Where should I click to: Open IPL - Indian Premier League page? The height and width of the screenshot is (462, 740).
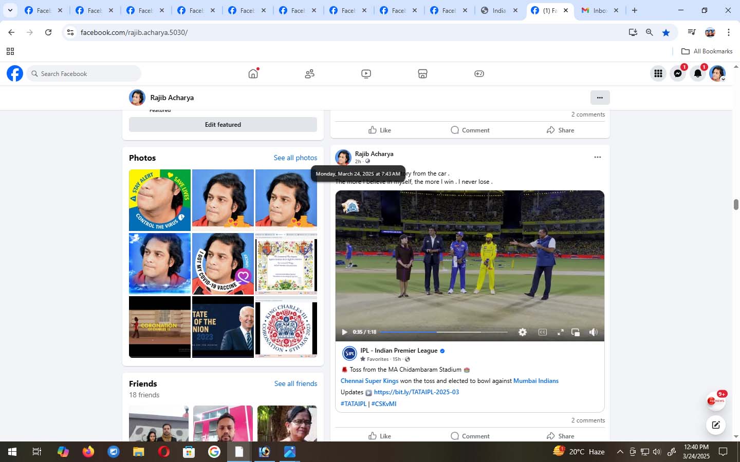tap(399, 351)
